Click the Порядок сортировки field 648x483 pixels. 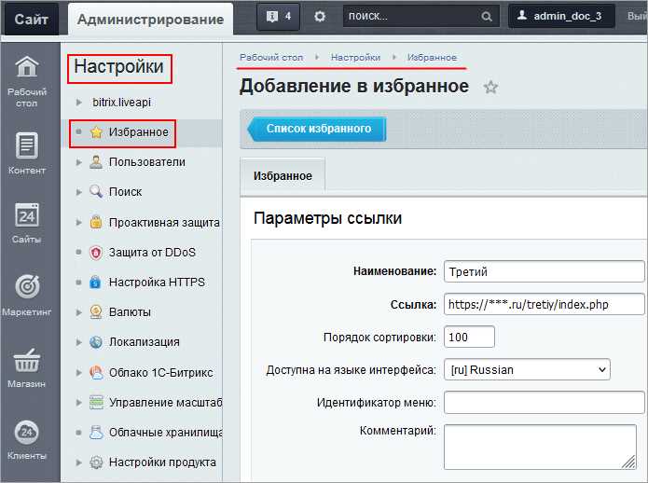tap(469, 337)
